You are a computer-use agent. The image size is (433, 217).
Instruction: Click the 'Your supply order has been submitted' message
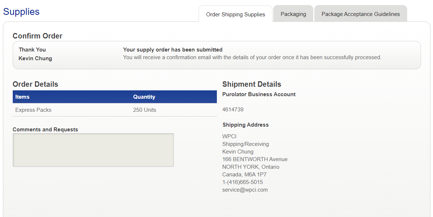(x=173, y=50)
